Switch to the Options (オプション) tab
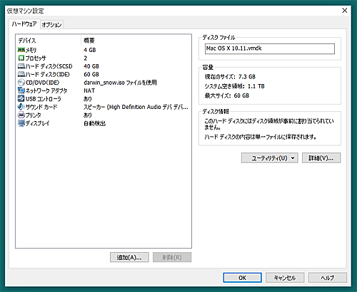 click(51, 24)
